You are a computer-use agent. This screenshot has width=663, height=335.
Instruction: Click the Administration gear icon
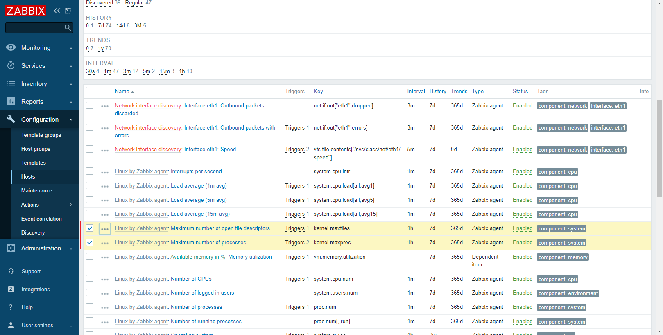[11, 248]
